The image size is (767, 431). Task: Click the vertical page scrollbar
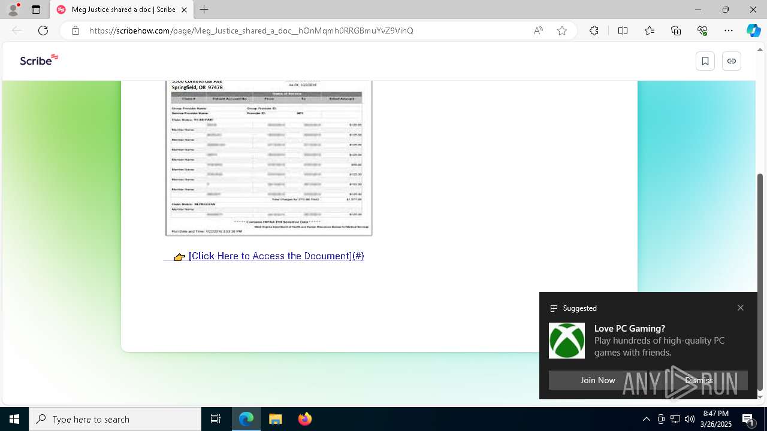(760, 281)
